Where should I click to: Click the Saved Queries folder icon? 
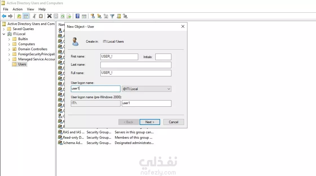pyautogui.click(x=9, y=29)
